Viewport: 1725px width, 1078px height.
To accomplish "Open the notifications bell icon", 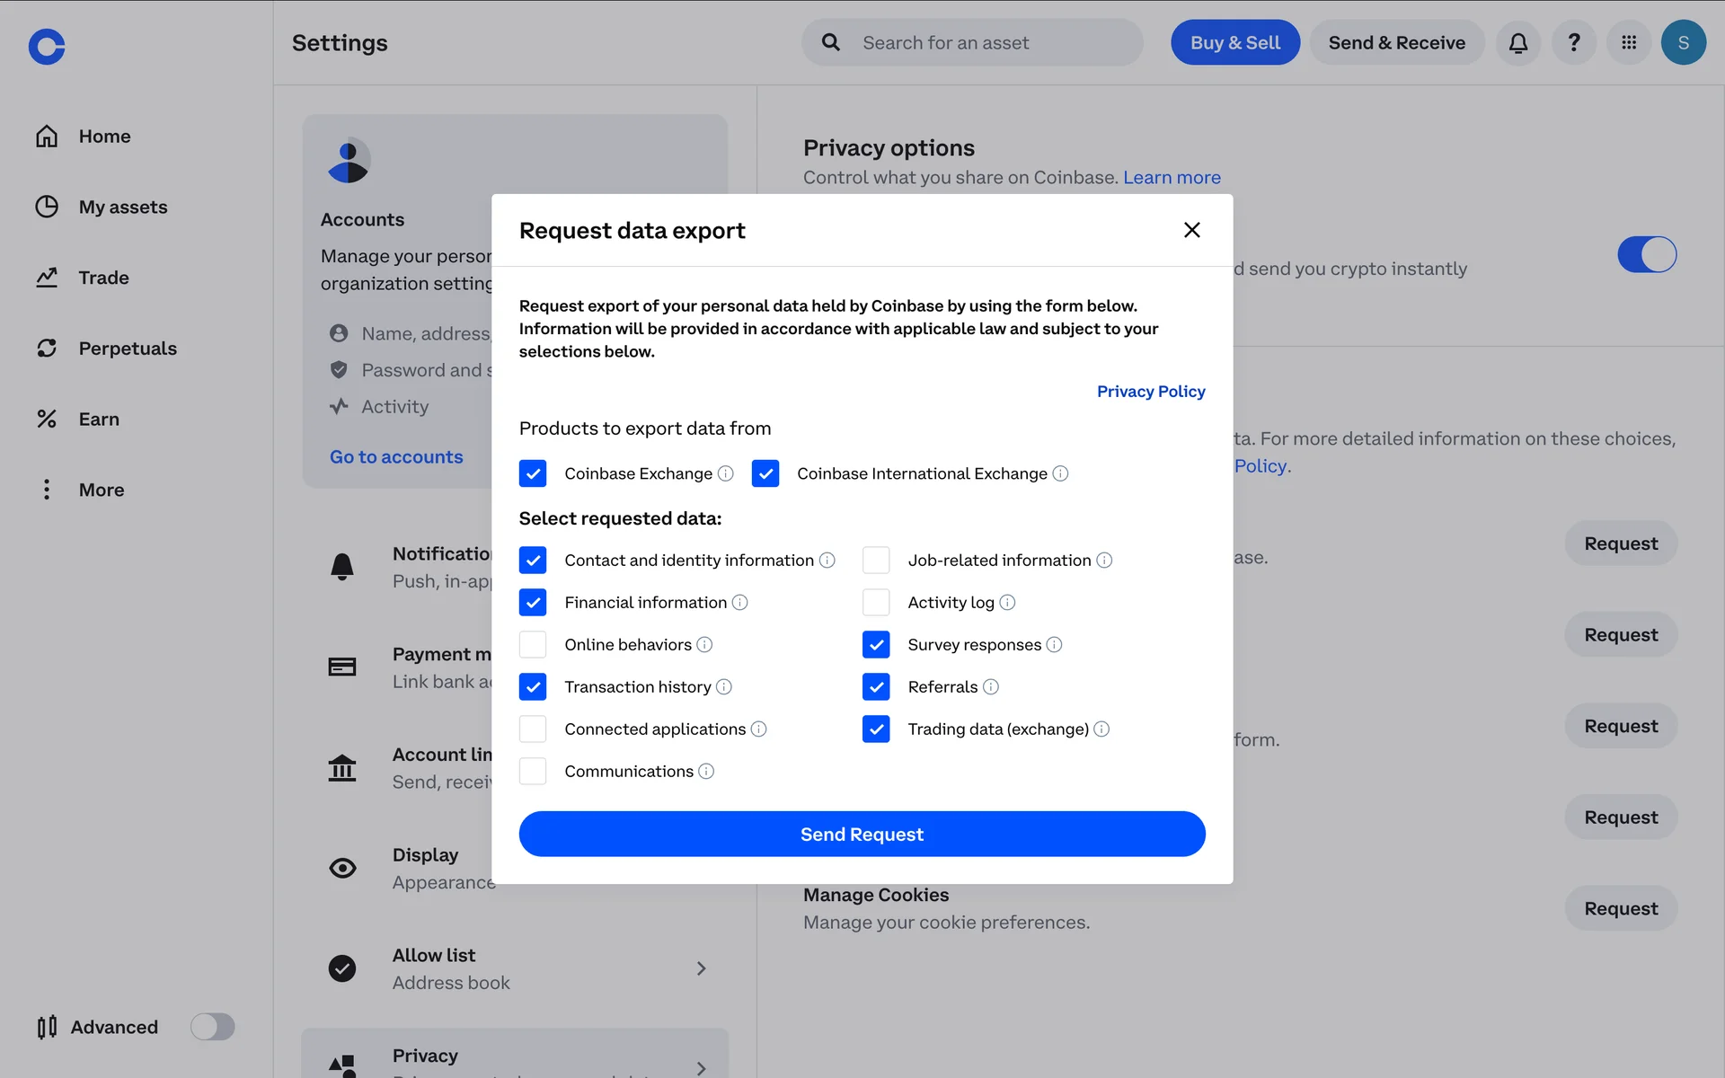I will click(x=1517, y=43).
